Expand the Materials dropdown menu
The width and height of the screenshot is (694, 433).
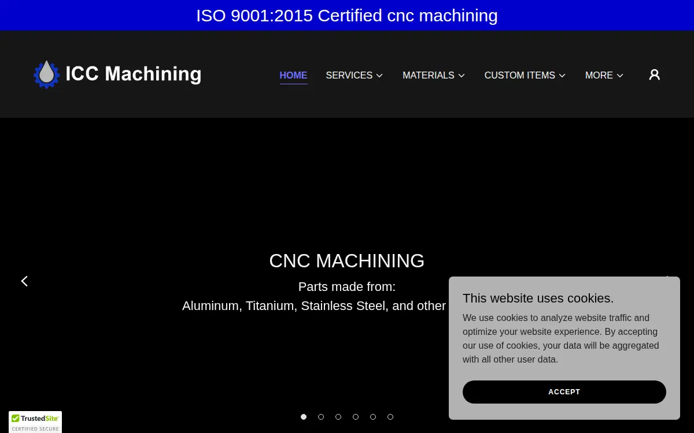[434, 75]
